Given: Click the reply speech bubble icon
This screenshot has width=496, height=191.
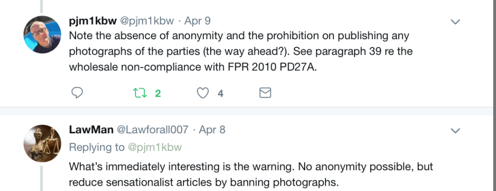Looking at the screenshot, I should 77,93.
